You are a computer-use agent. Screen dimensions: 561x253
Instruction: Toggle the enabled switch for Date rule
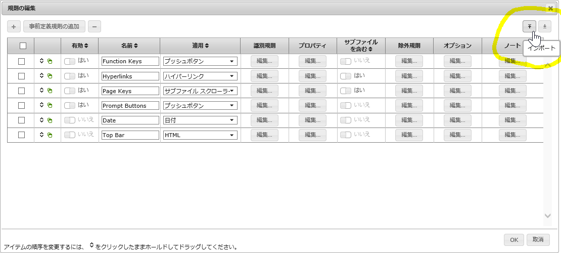point(70,120)
